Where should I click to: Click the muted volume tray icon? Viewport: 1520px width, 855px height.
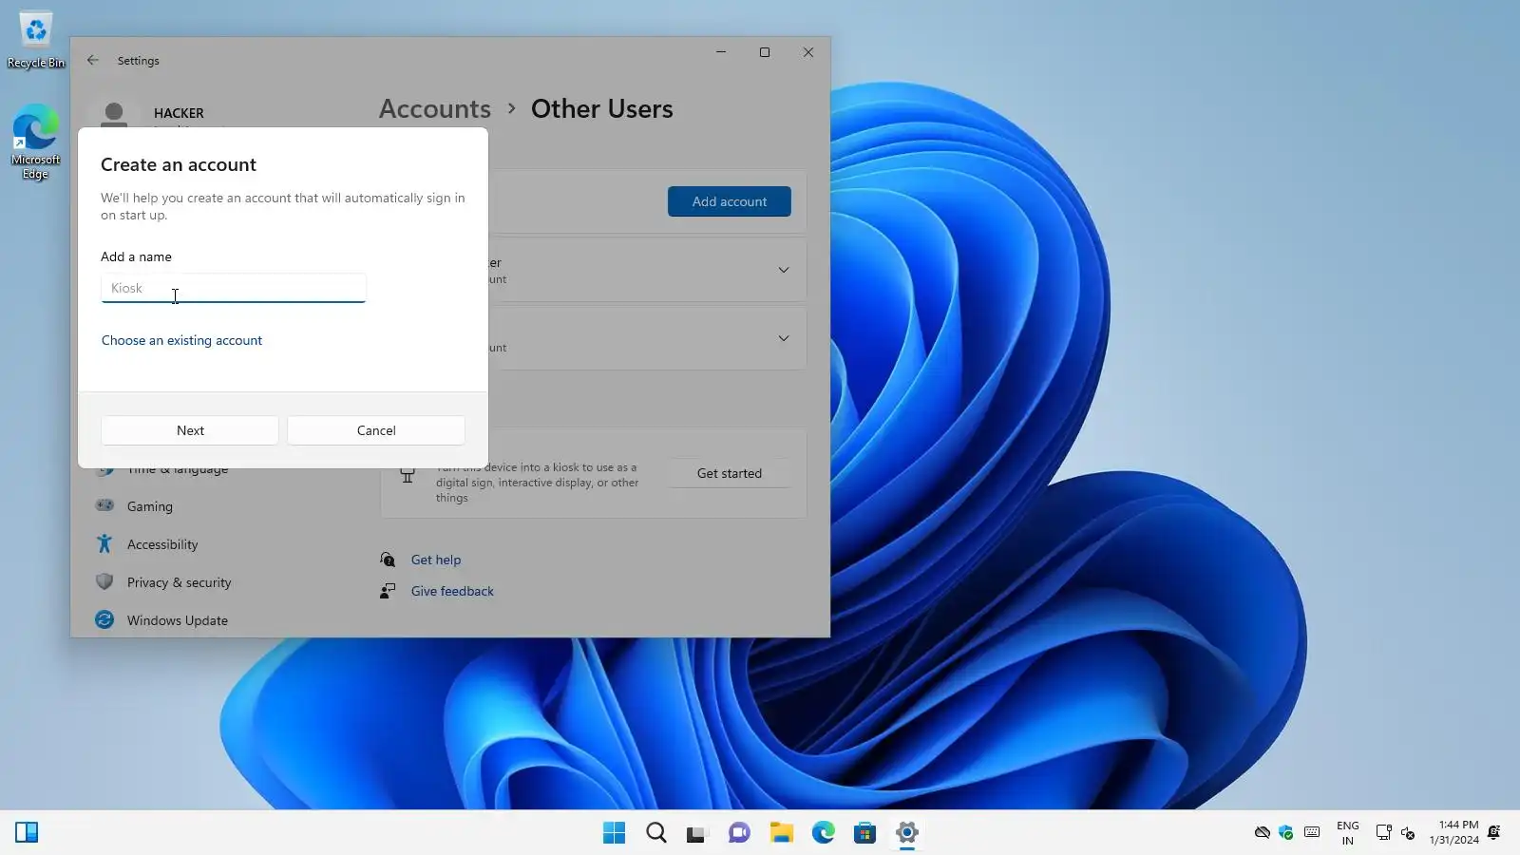click(x=1408, y=833)
